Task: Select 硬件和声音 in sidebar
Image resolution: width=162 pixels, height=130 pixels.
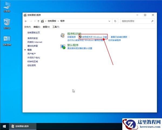Action: click(x=33, y=46)
